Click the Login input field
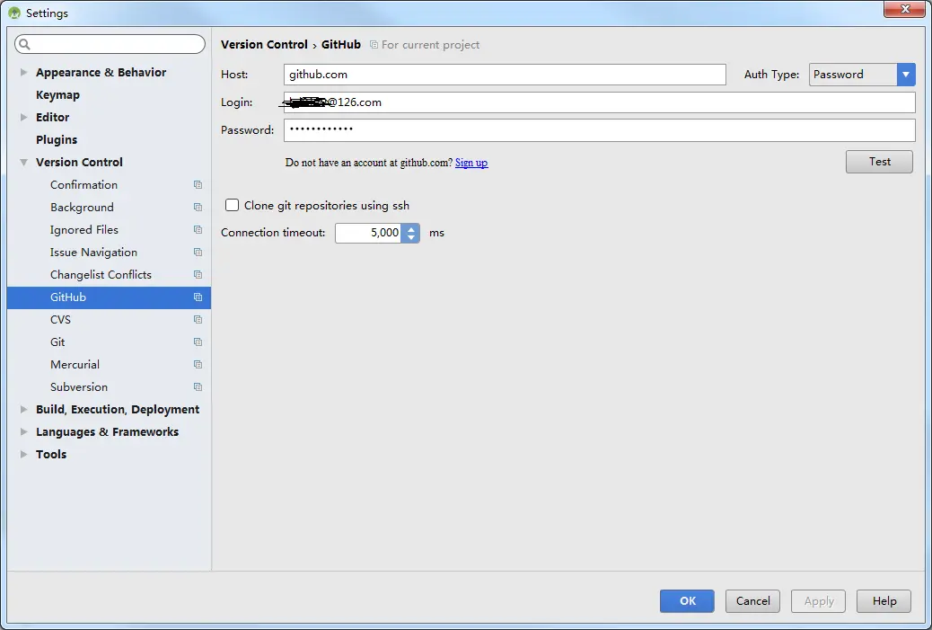 point(599,102)
